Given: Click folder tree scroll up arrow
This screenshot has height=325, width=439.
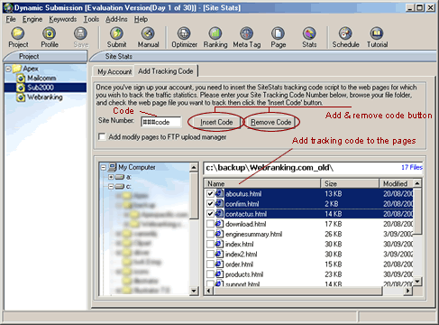Looking at the screenshot, I should (x=194, y=167).
